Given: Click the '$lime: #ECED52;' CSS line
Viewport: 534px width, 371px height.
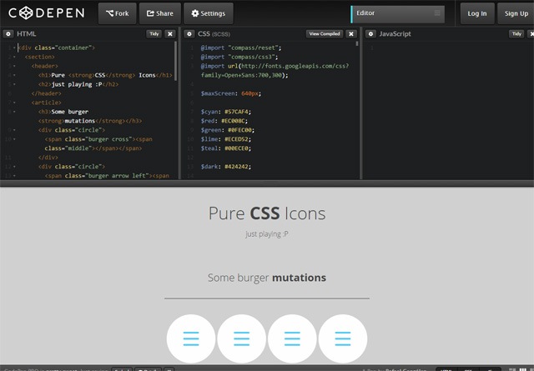Looking at the screenshot, I should pos(226,139).
